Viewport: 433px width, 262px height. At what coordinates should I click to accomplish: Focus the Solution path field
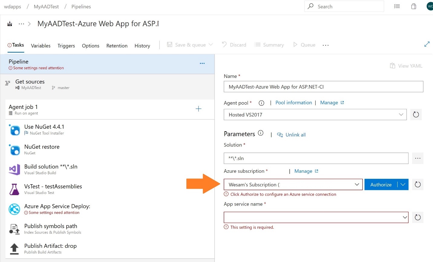coord(316,158)
